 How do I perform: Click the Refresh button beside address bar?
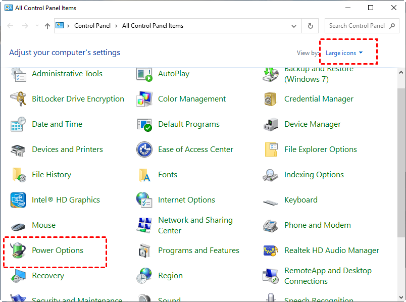310,26
